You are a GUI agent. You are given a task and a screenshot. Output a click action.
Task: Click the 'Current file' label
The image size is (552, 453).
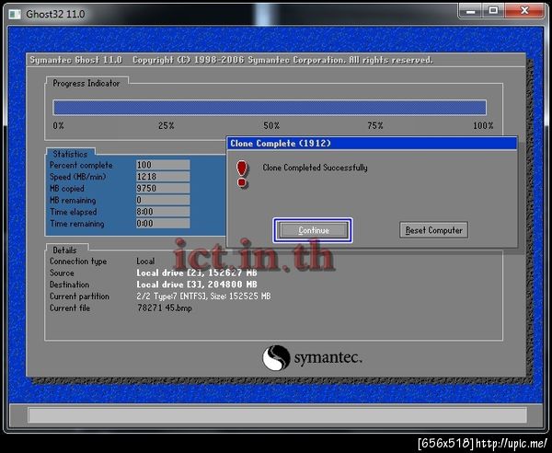(x=70, y=308)
